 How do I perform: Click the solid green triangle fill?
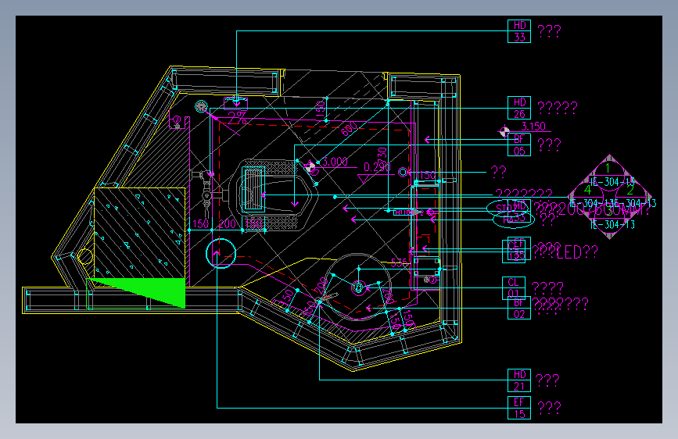(149, 291)
